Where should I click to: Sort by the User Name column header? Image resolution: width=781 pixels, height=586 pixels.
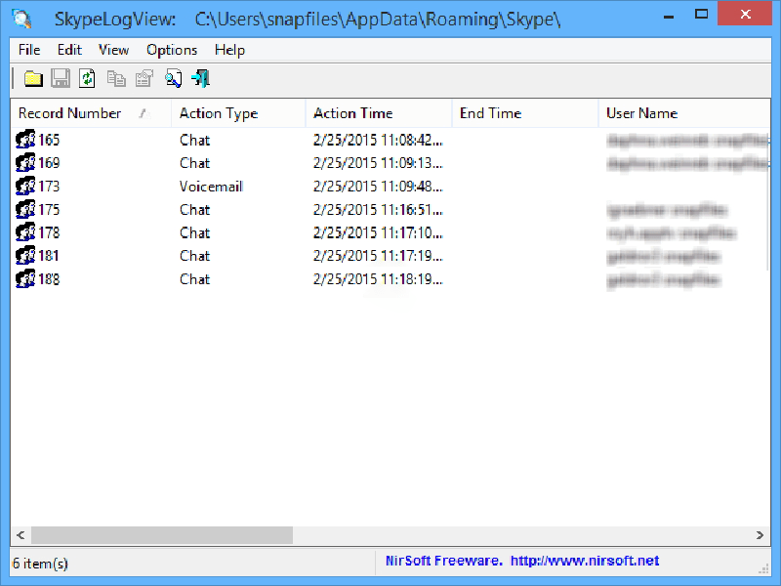684,113
